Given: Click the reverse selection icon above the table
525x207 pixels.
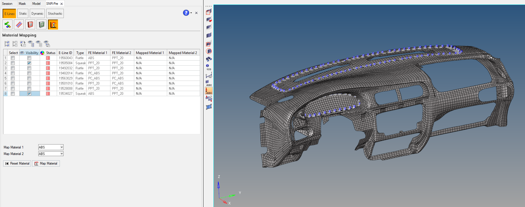Looking at the screenshot, I should pos(23,44).
